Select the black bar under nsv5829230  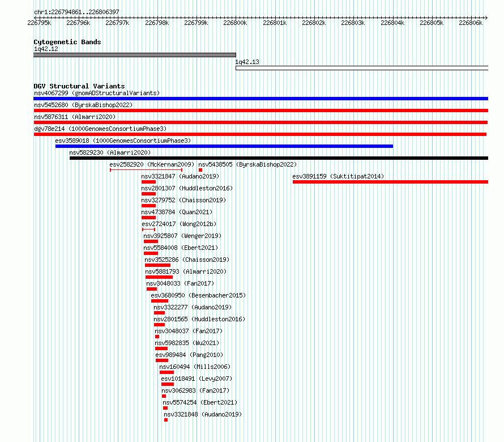(x=279, y=158)
